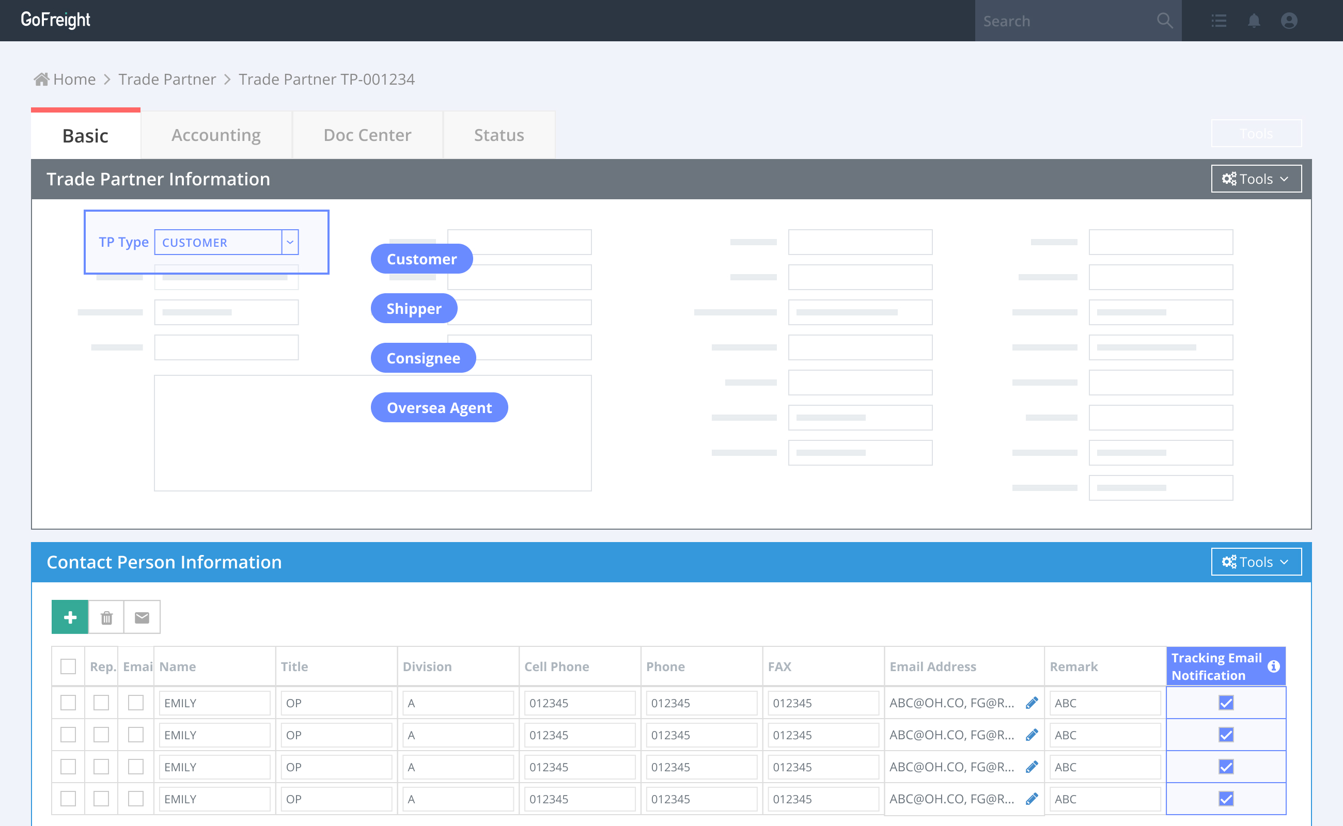The width and height of the screenshot is (1343, 826).
Task: Go to Trade Partner breadcrumb link
Action: [x=167, y=79]
